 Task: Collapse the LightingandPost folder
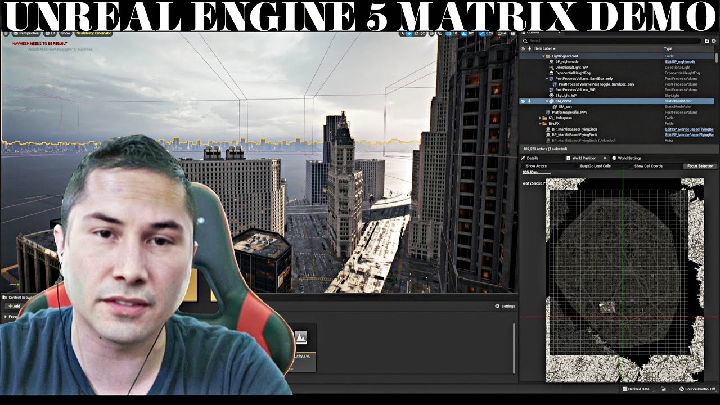[543, 56]
